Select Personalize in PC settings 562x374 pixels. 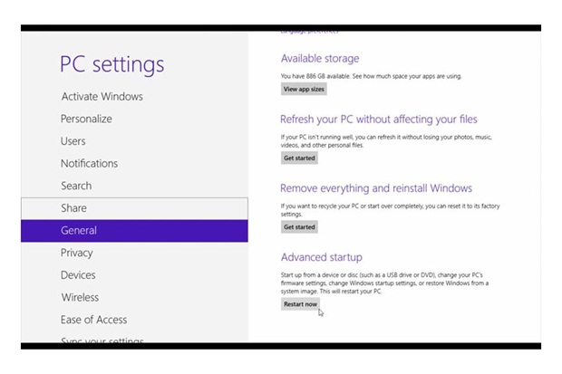tap(134, 119)
